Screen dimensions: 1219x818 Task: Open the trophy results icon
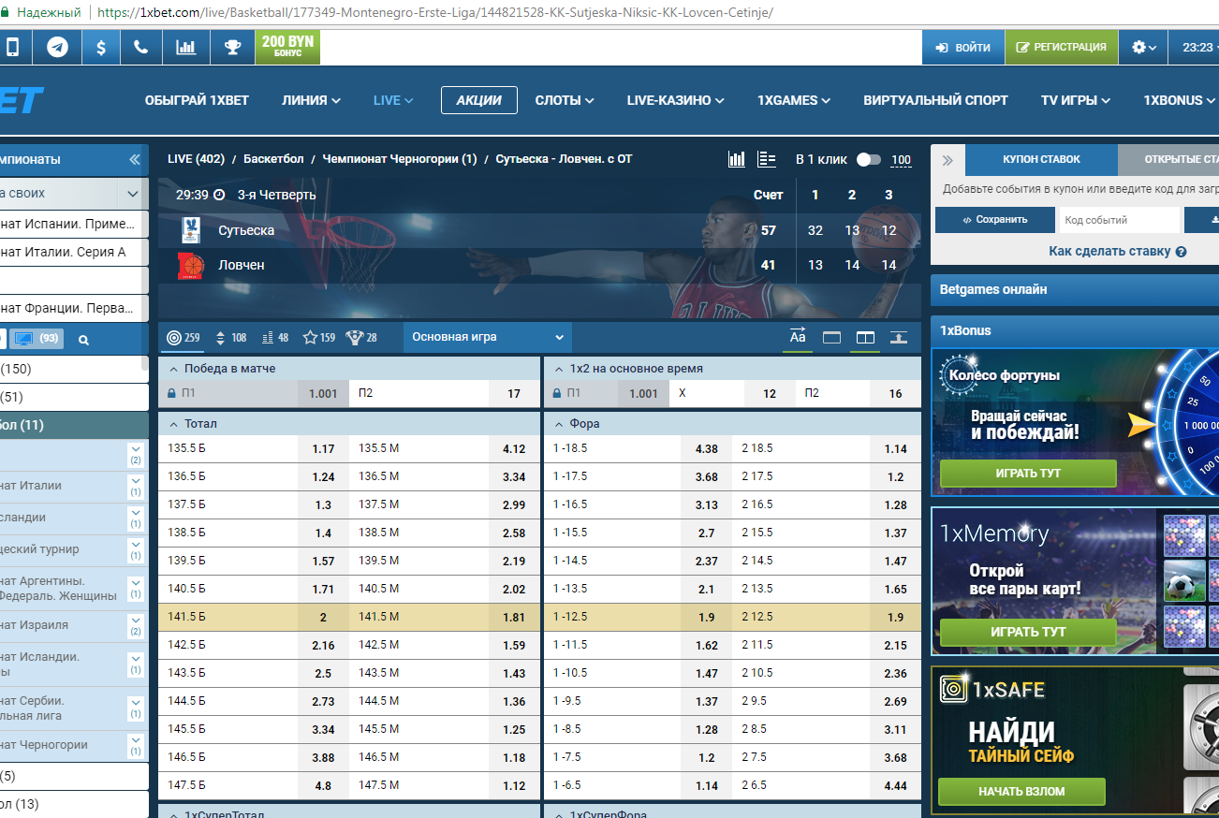[x=232, y=47]
